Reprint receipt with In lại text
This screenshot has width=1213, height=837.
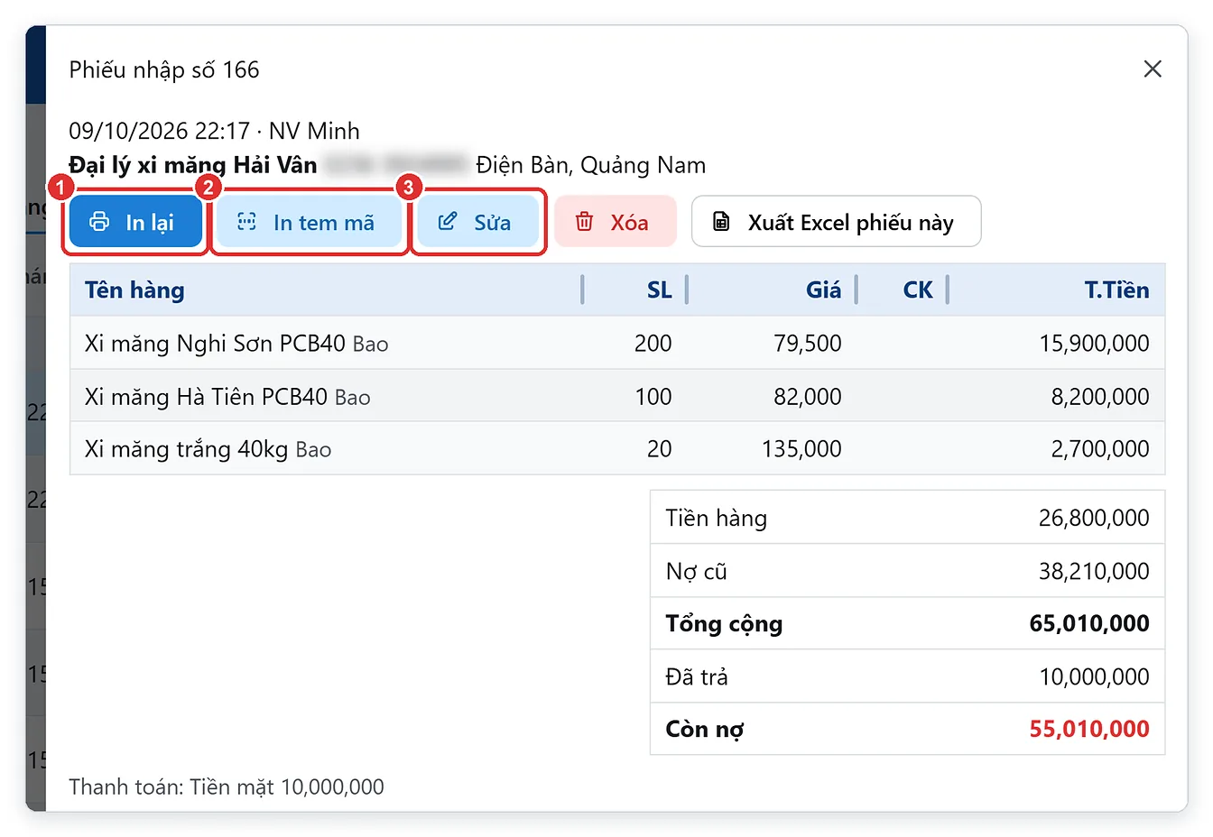(x=150, y=223)
